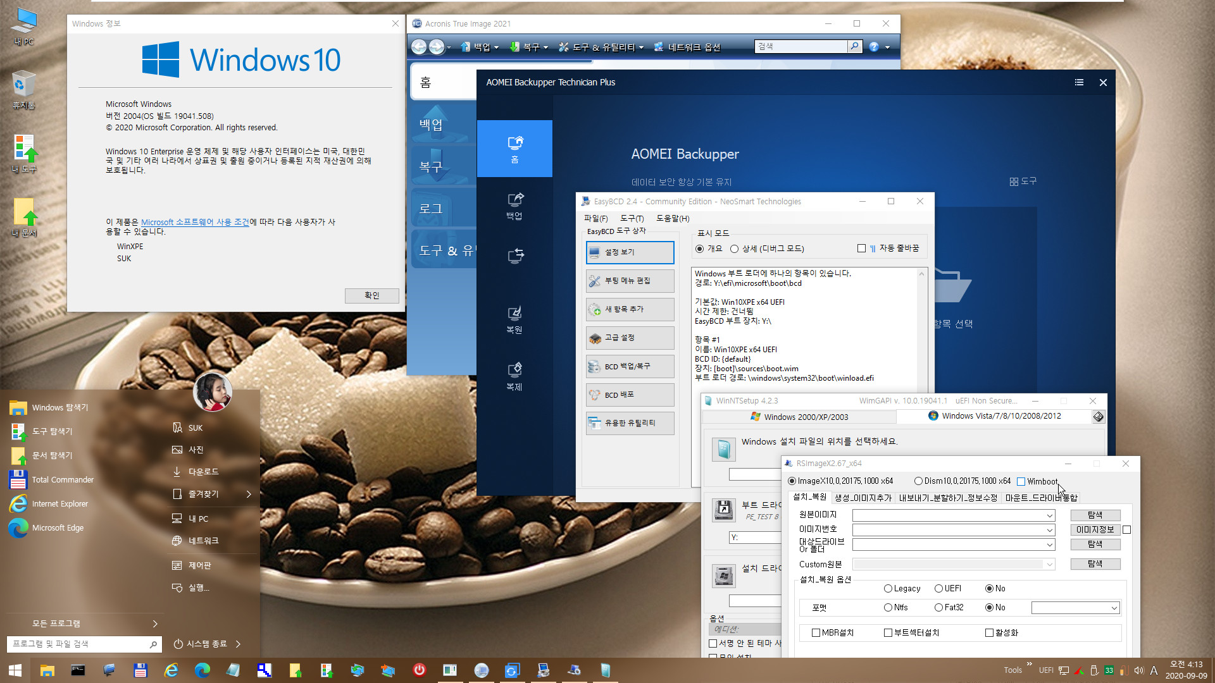Select the Legacy radio option
The width and height of the screenshot is (1215, 683).
click(x=902, y=589)
